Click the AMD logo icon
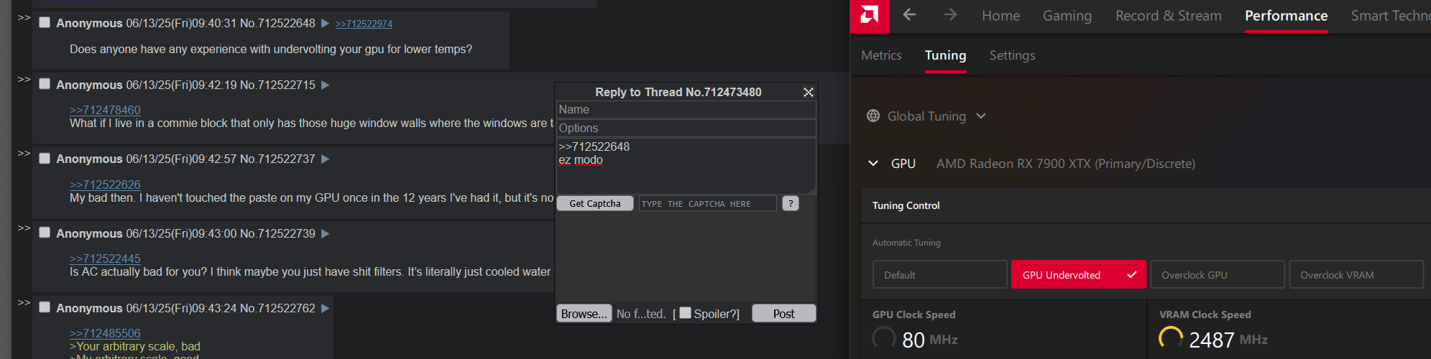Viewport: 1431px width, 359px height. pos(870,15)
